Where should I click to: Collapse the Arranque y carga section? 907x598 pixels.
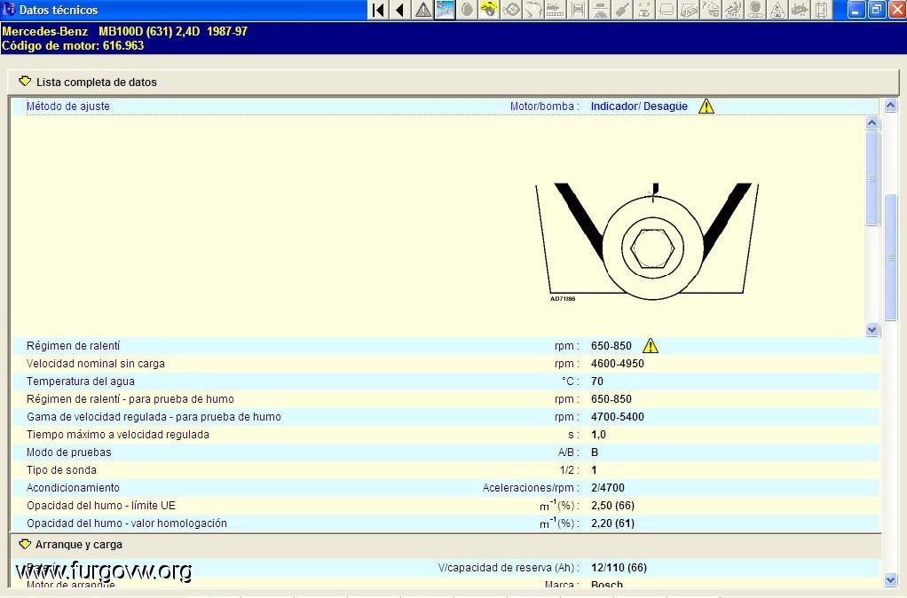(25, 544)
